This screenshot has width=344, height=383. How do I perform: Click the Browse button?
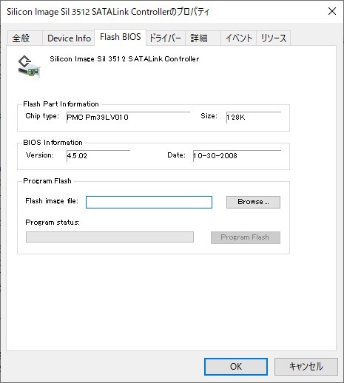[253, 202]
